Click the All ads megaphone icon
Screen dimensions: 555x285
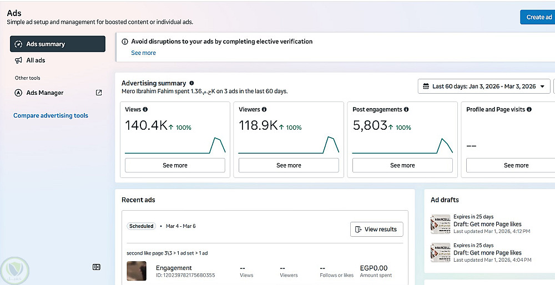[18, 60]
